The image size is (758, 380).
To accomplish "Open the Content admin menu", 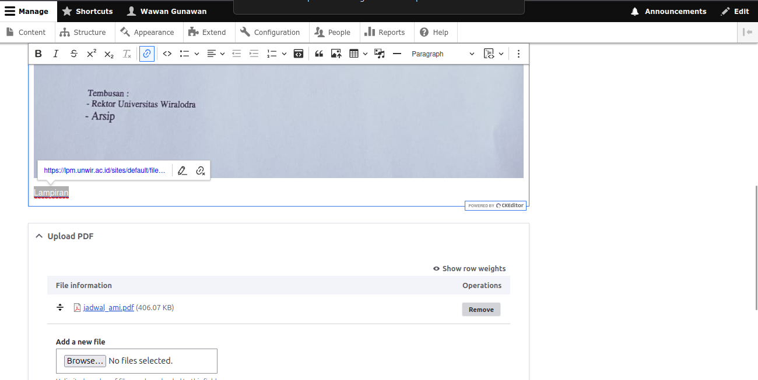I will [x=26, y=32].
